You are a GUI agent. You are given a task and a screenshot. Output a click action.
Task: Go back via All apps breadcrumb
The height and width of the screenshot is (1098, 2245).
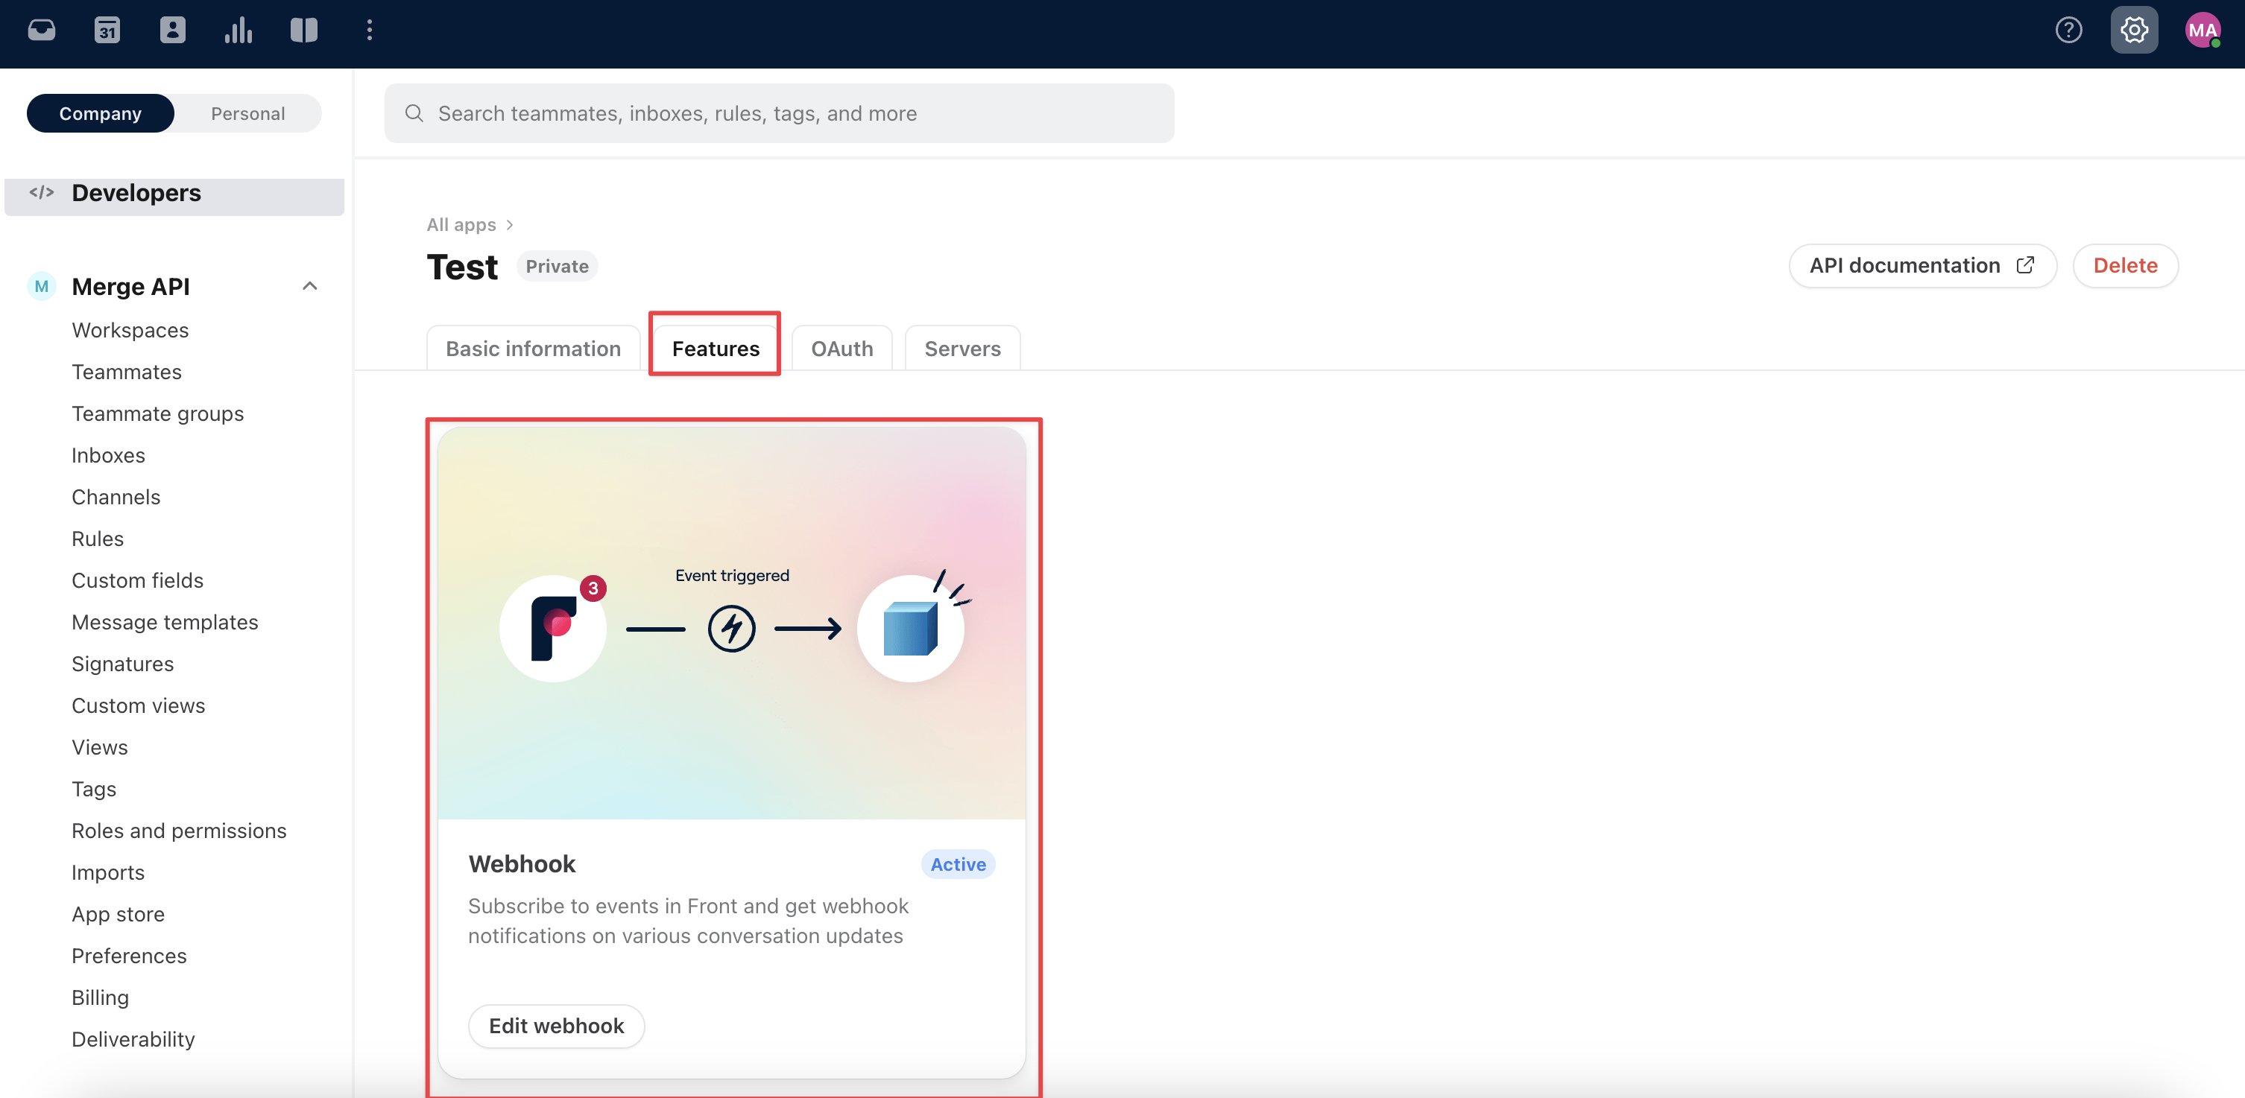(x=461, y=225)
